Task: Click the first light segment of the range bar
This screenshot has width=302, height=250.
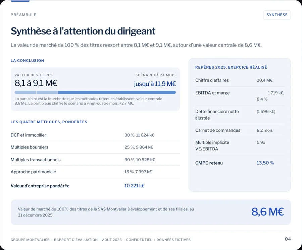Action: click(25, 92)
